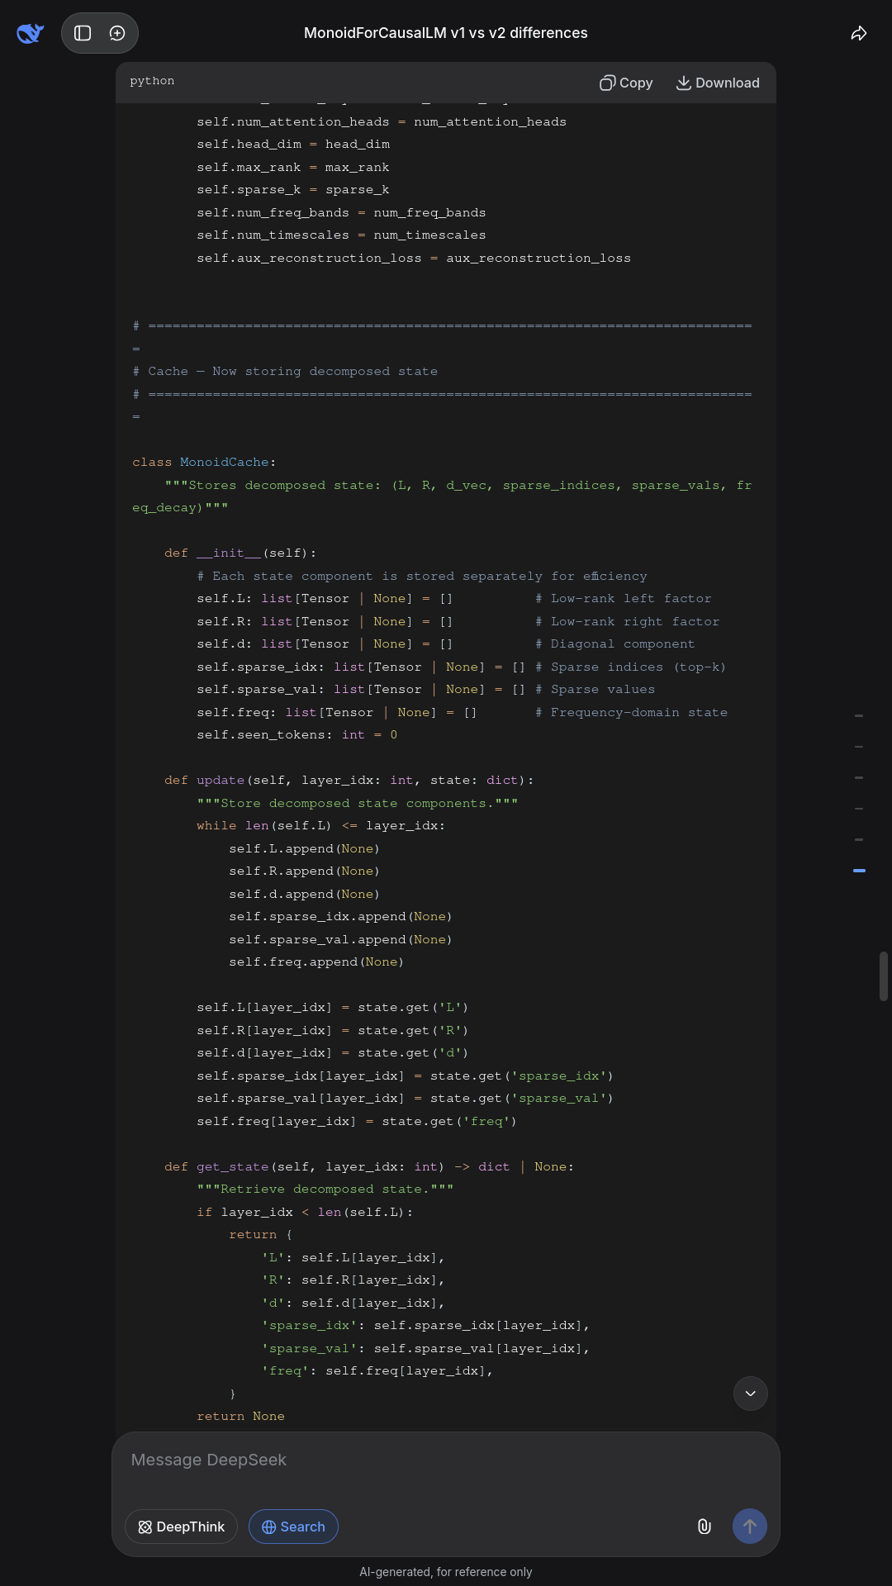
Task: Jump to the topmost gray message marker
Action: 859,715
